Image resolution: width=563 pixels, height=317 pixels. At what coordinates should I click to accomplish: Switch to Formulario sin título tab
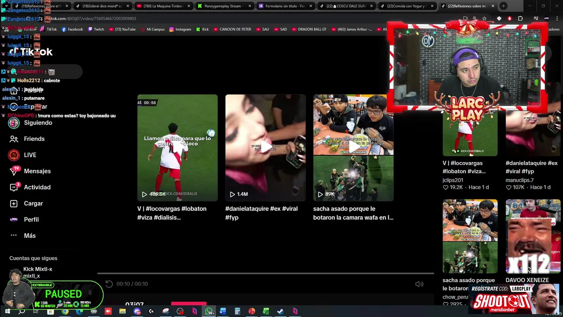point(285,6)
